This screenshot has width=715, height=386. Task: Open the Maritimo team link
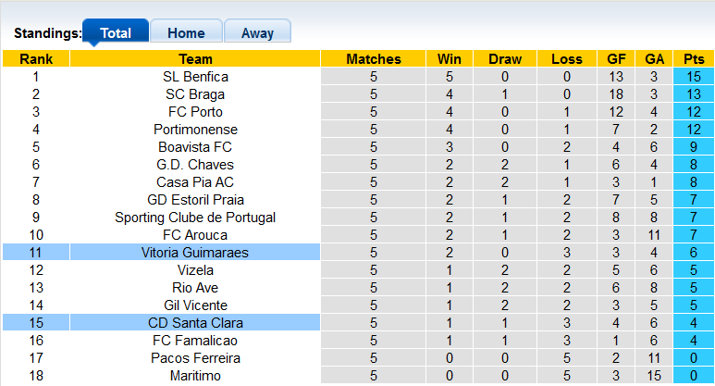pyautogui.click(x=195, y=376)
